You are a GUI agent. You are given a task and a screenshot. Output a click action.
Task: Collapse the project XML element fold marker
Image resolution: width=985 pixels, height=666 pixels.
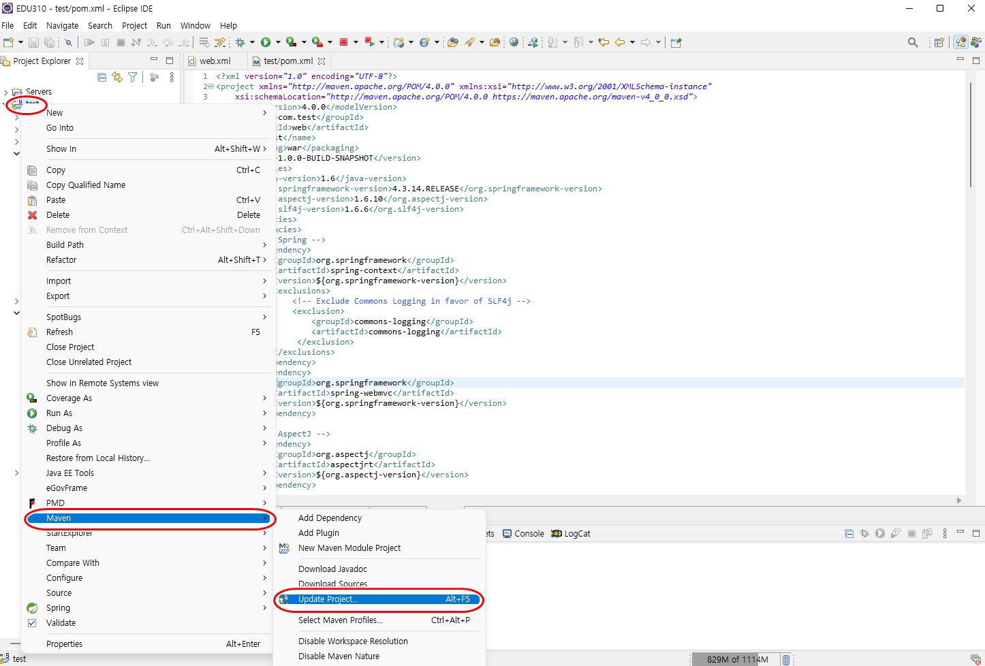coord(210,86)
